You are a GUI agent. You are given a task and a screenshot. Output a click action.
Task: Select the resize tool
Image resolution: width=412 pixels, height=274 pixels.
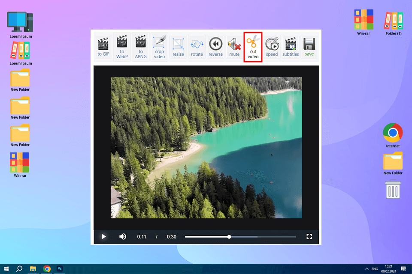178,47
